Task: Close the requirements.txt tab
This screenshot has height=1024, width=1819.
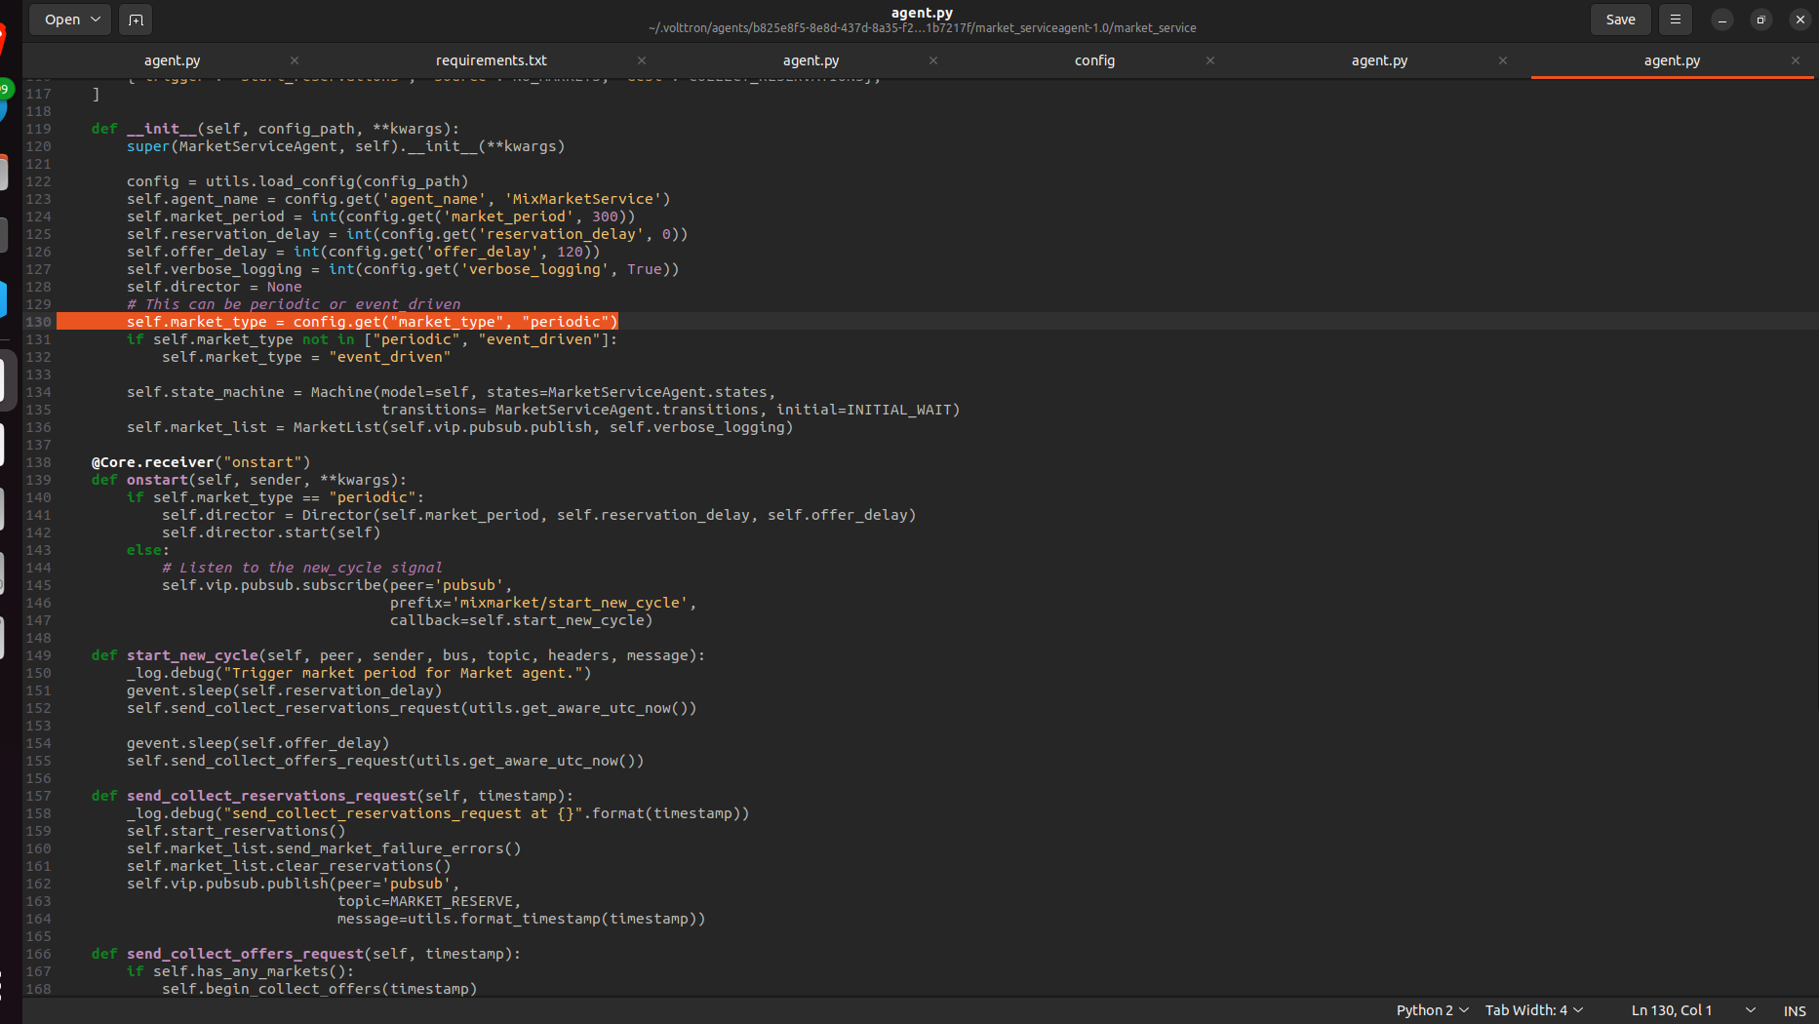Action: point(642,59)
